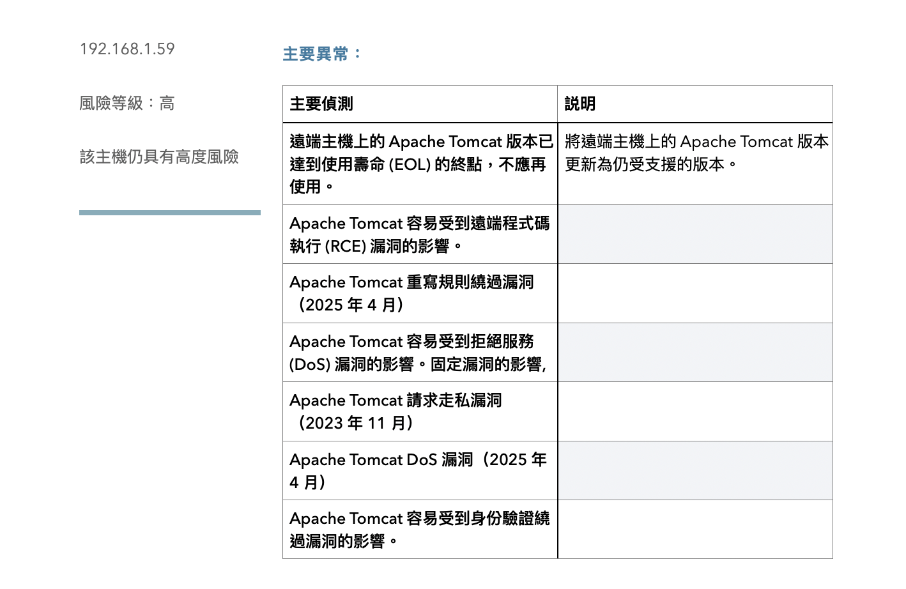Click the IP address 192.168.1.59 text
Screen dimensions: 906x589
[127, 49]
